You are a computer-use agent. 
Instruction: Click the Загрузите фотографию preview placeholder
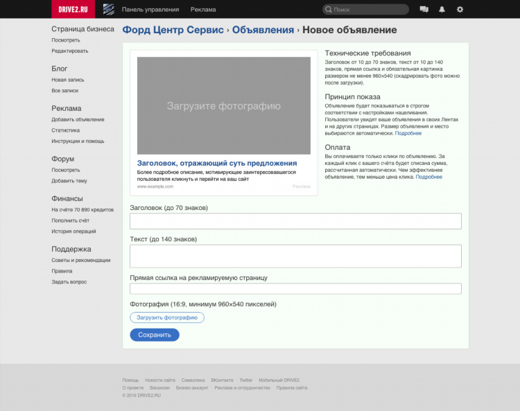pyautogui.click(x=224, y=106)
